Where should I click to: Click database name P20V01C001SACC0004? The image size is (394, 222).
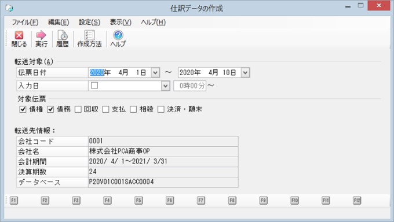121,182
